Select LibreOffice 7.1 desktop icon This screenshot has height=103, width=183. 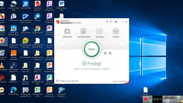click(x=13, y=79)
